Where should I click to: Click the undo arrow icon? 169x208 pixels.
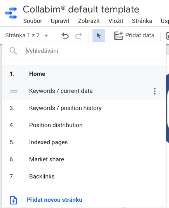point(65,36)
